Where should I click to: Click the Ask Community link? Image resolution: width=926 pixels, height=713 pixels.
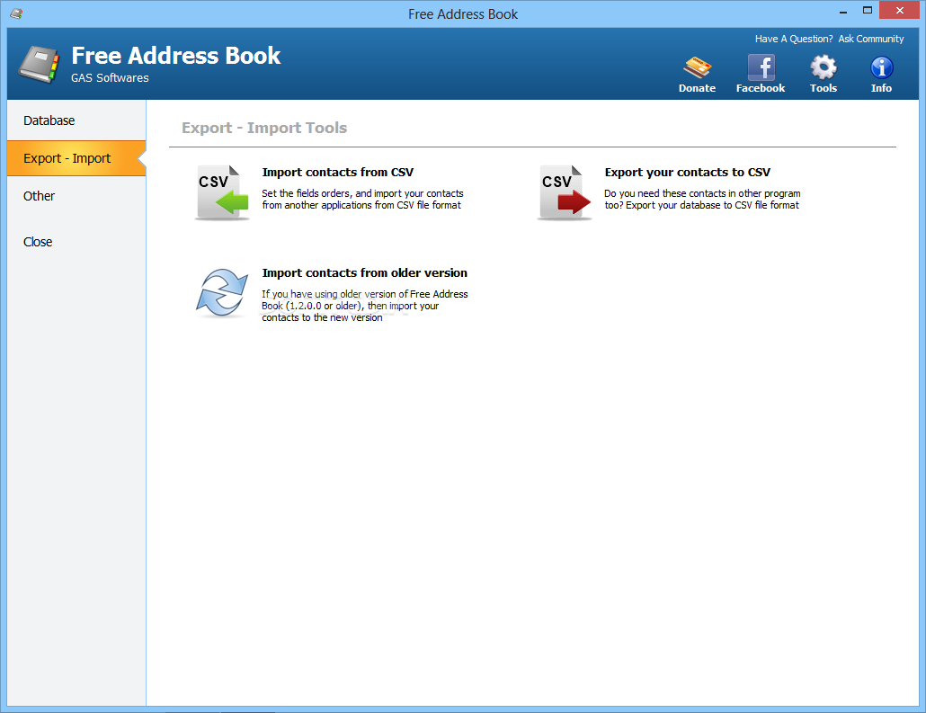tap(871, 39)
